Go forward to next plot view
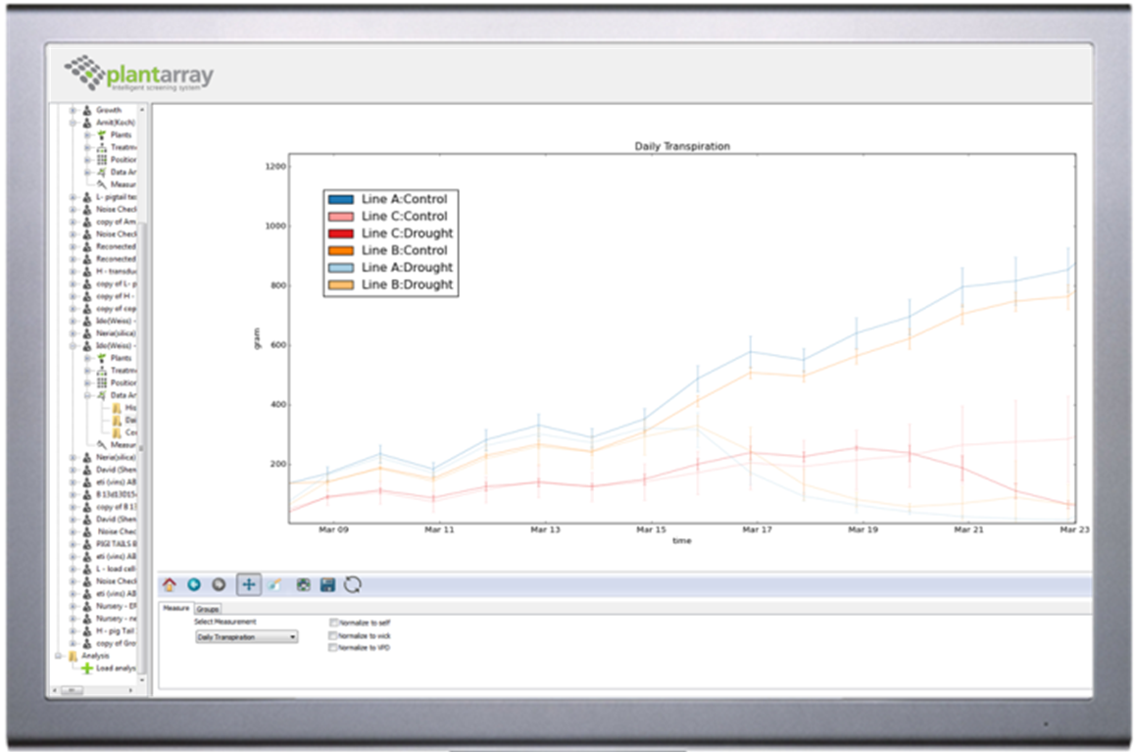1134x752 pixels. click(x=219, y=584)
